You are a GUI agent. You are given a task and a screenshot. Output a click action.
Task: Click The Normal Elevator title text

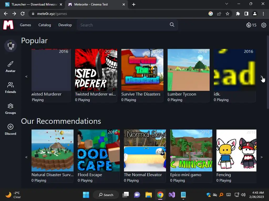143,175
